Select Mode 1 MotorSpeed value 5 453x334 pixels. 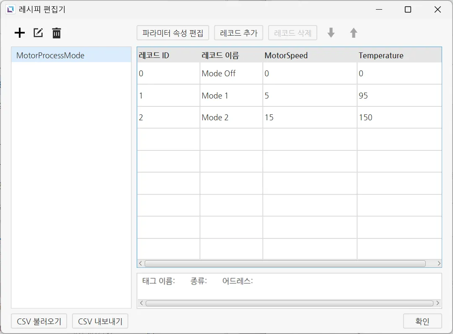(x=309, y=96)
